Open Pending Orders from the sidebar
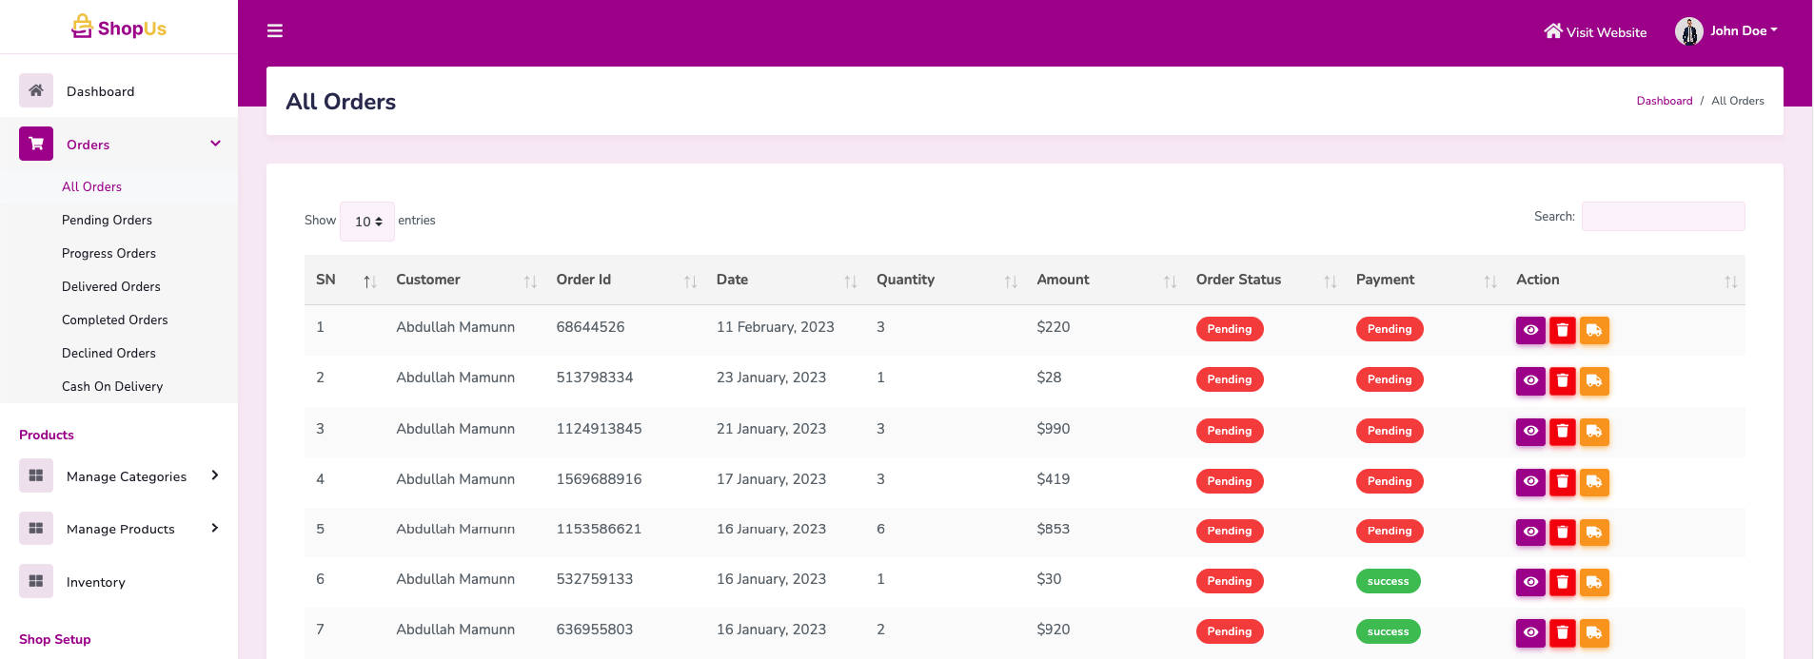This screenshot has height=659, width=1814. click(107, 220)
